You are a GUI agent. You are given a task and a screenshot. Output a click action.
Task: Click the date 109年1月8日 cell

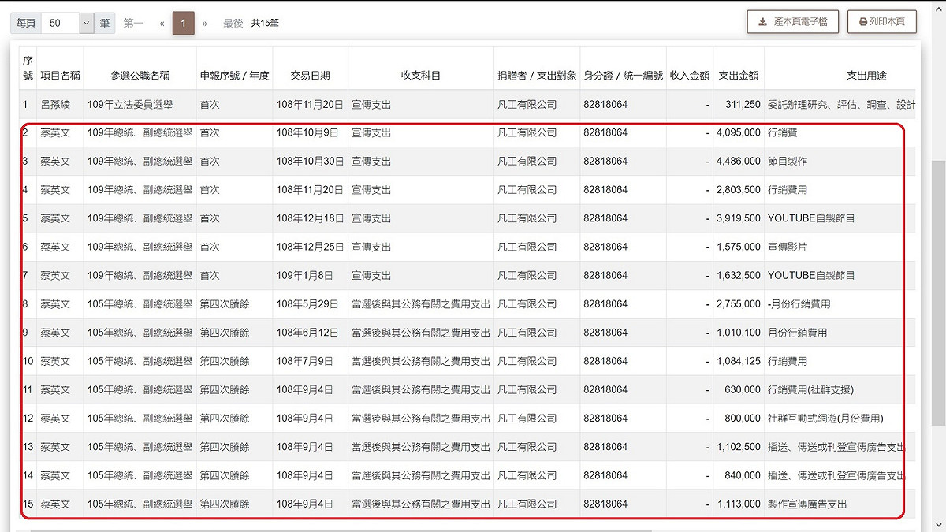304,275
